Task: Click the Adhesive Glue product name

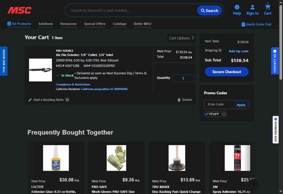Action: click(x=54, y=192)
